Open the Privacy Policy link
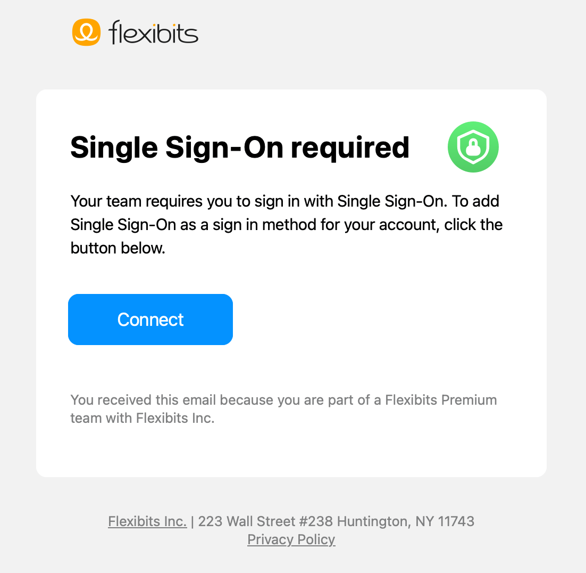This screenshot has width=586, height=573. [x=291, y=539]
